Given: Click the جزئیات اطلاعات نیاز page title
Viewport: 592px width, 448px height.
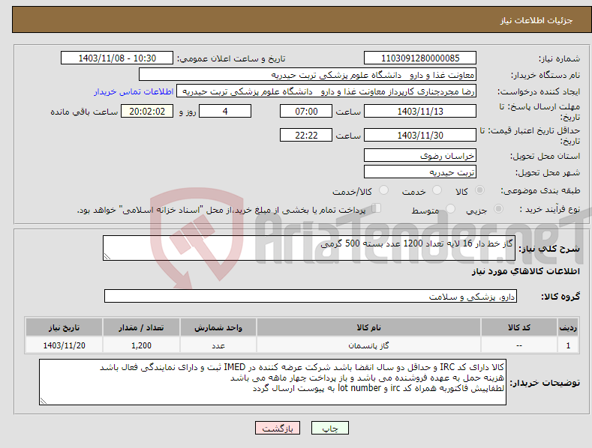Looking at the screenshot, I should [x=536, y=20].
